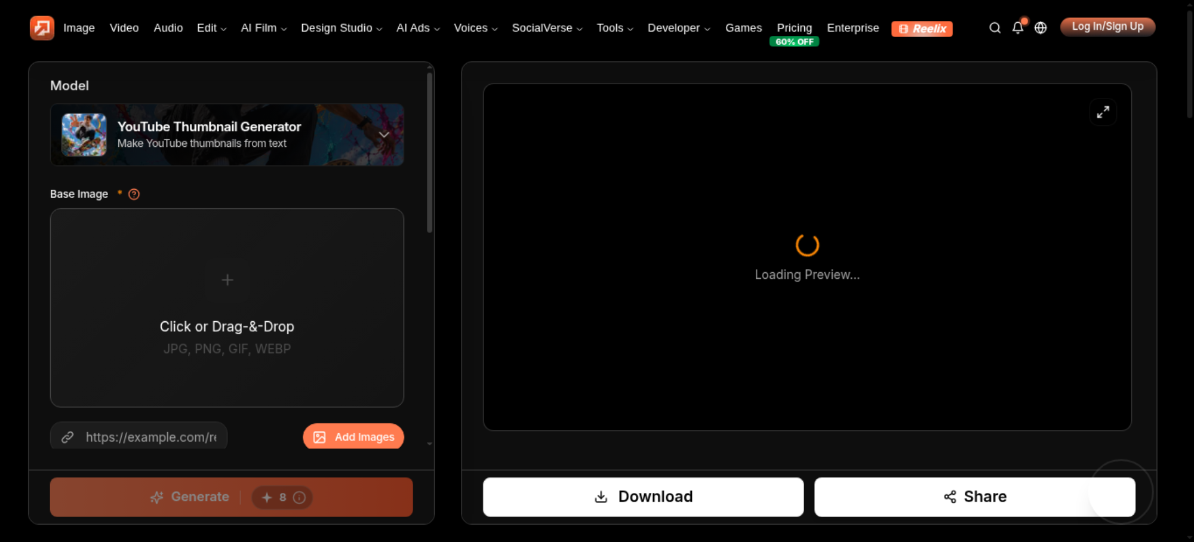
Task: Click the Download button
Action: [643, 497]
